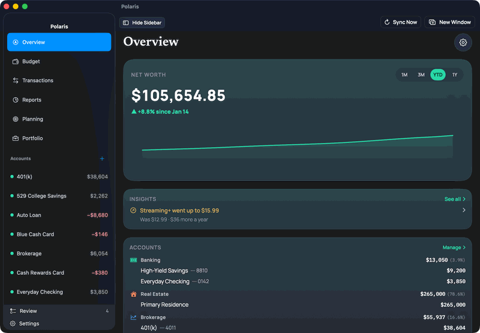The height and width of the screenshot is (333, 480).
Task: Click the Portfolio briefcase icon
Action: (16, 139)
